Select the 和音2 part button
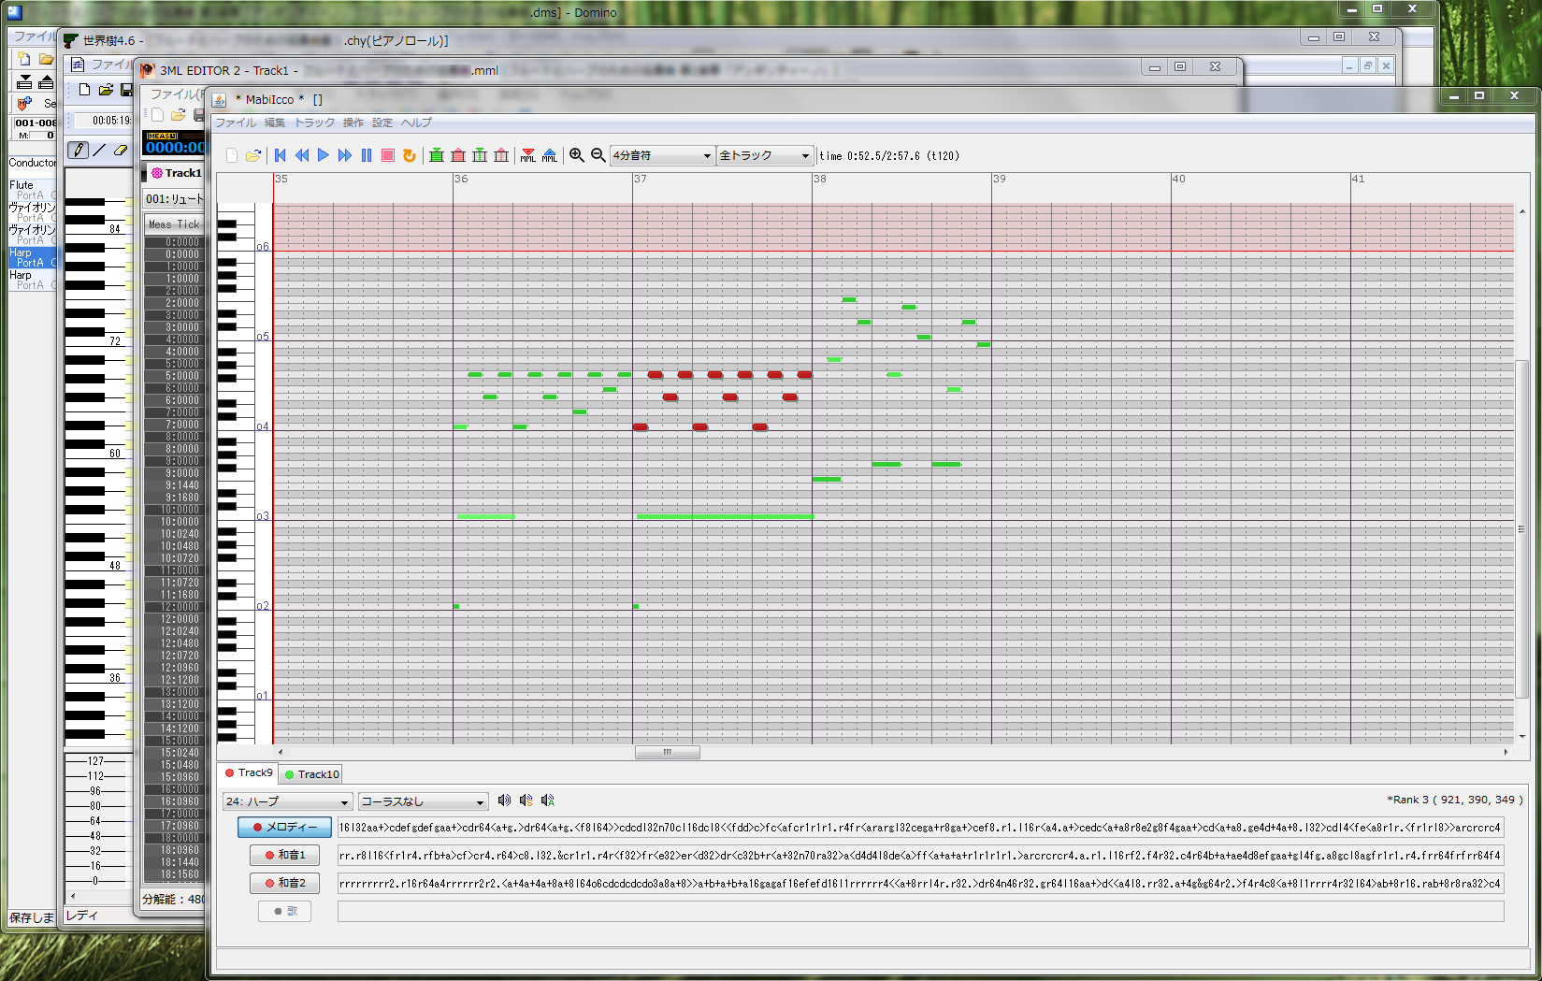 [285, 883]
